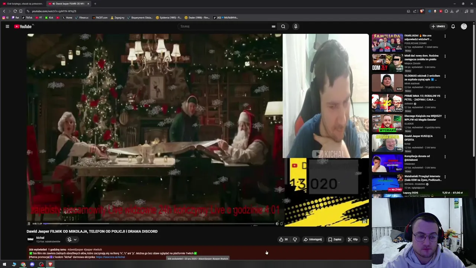The height and width of the screenshot is (268, 476).
Task: Open more actions menu beside Klip
Action: (366, 239)
